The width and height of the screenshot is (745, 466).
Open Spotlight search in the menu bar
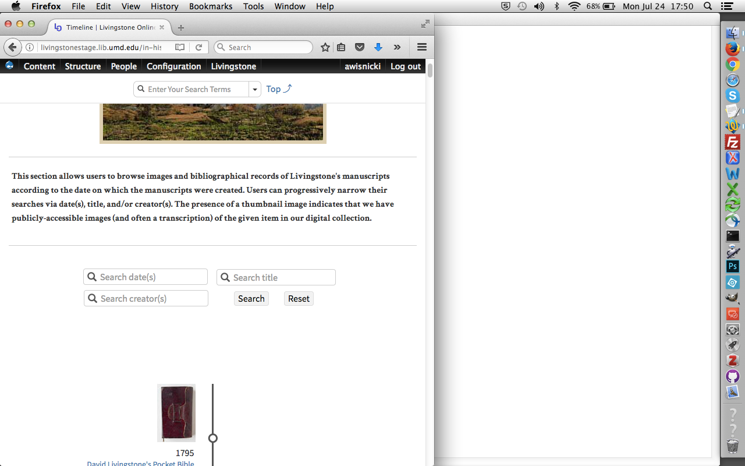point(708,6)
